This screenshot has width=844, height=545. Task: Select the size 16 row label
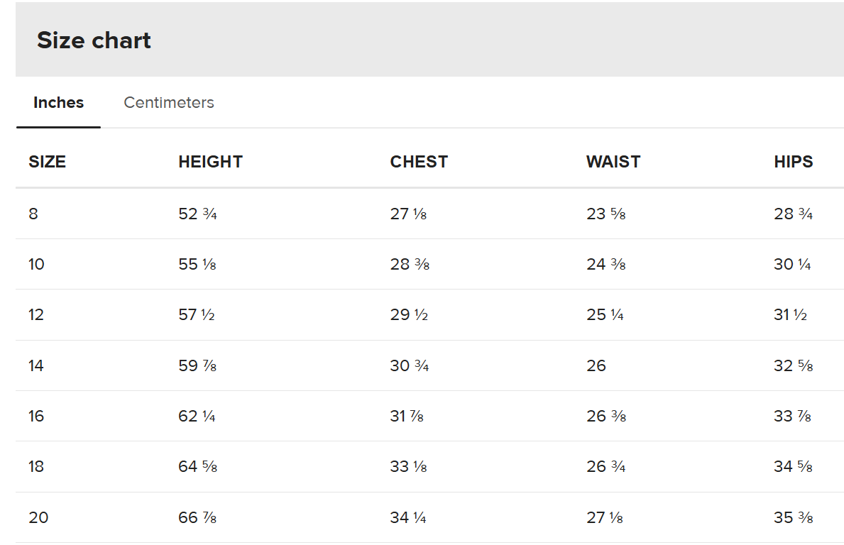[x=36, y=417]
